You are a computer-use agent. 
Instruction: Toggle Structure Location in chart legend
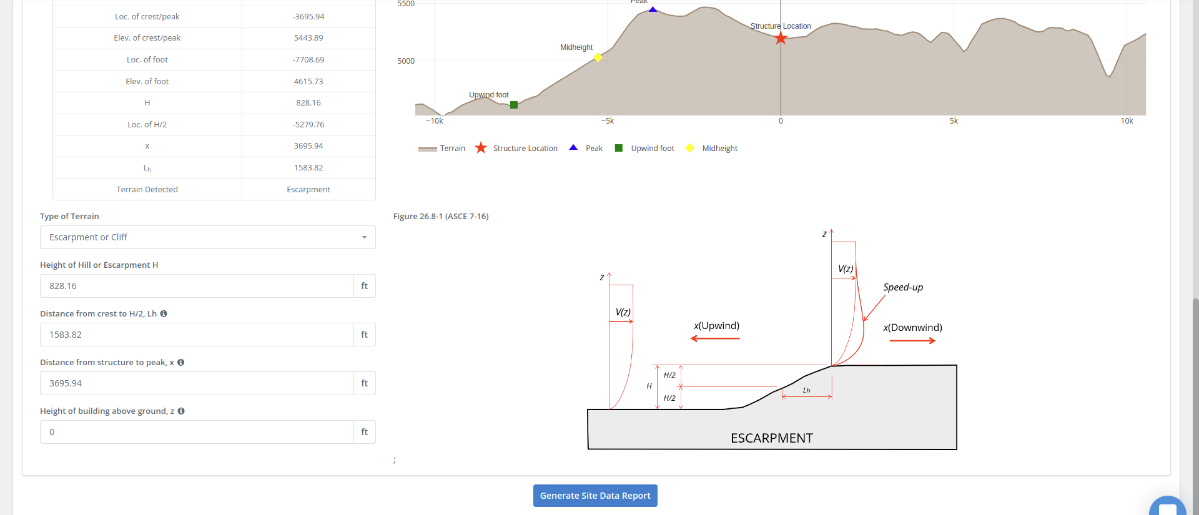[x=516, y=149]
